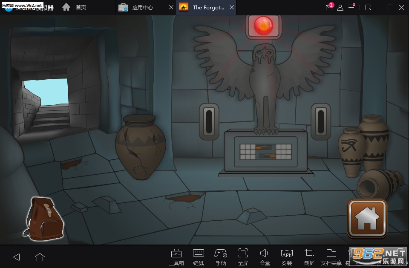Viewport: 409px width, 268px height.
Task: Open the emulator hamburger menu
Action: pyautogui.click(x=351, y=7)
